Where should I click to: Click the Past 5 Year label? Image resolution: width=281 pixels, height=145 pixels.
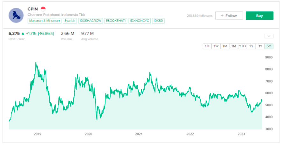coord(17,39)
